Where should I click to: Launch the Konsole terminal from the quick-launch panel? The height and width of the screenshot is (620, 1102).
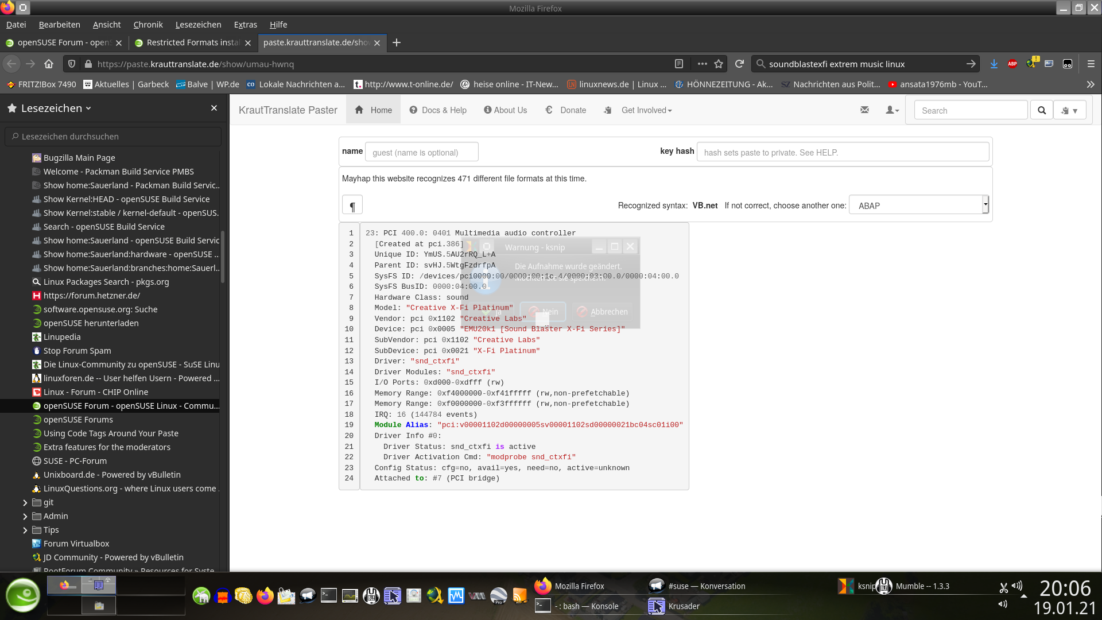pyautogui.click(x=329, y=596)
